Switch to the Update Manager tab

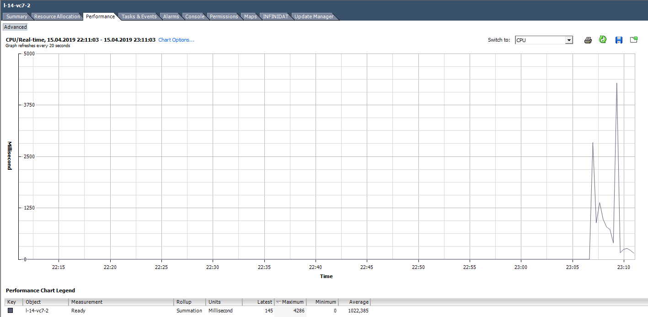coord(313,16)
